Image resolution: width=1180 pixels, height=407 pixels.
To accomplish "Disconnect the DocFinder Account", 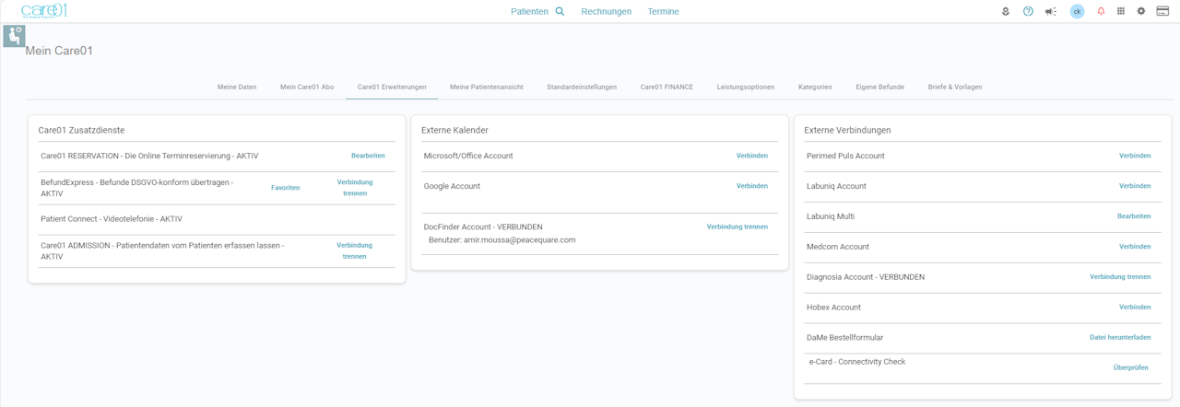I will pyautogui.click(x=737, y=227).
